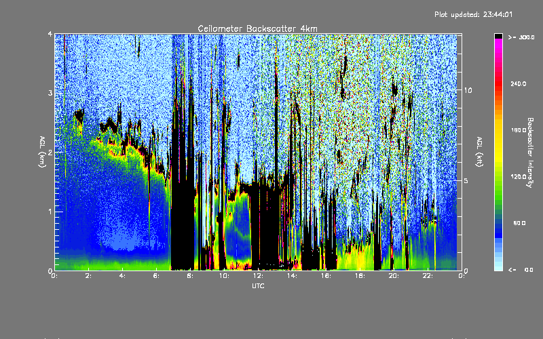
Task: Click the '1' tick on the km axis
Action: pyautogui.click(x=50, y=212)
